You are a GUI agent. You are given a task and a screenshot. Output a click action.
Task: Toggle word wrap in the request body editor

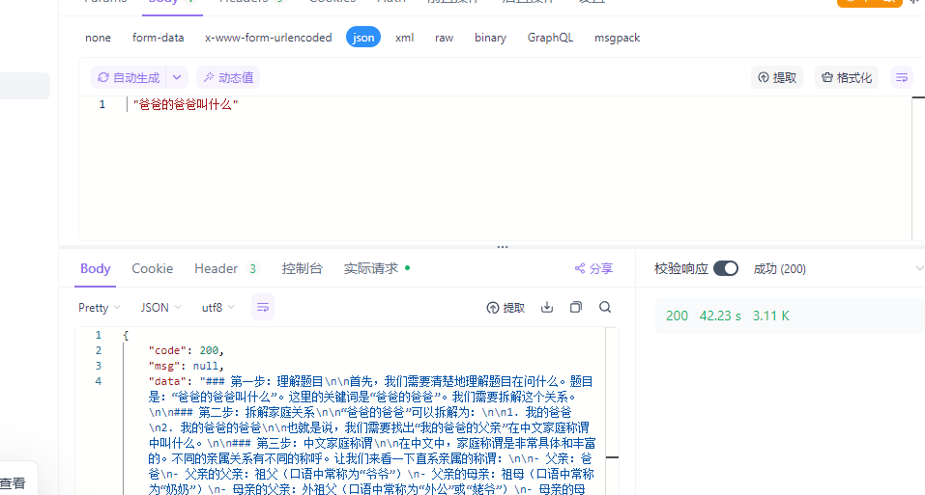pos(902,78)
